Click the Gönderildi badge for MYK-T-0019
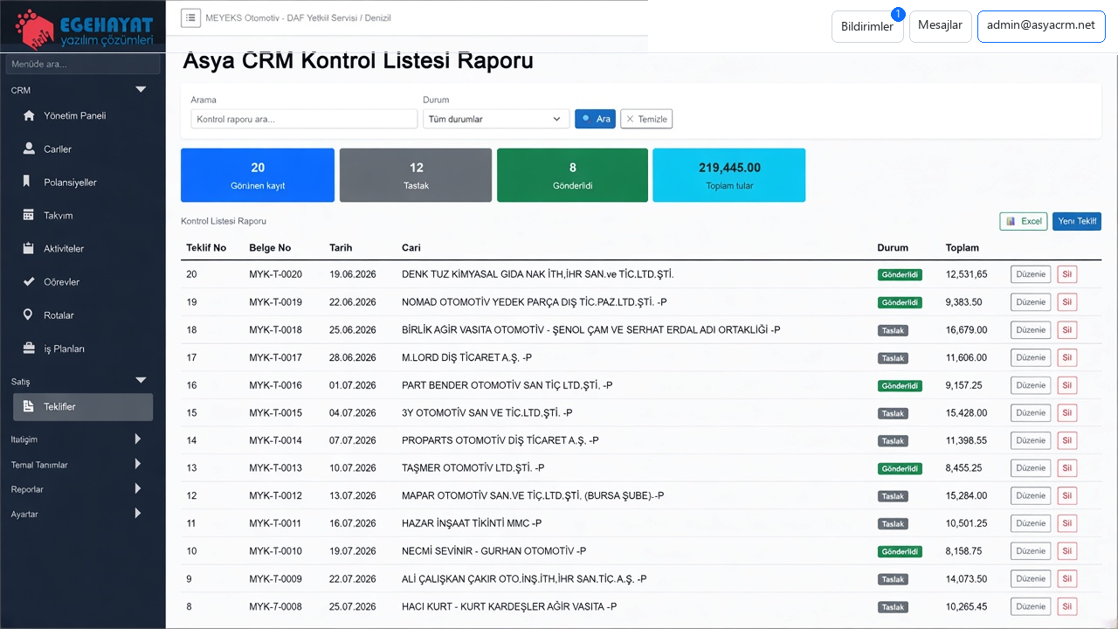 tap(900, 302)
